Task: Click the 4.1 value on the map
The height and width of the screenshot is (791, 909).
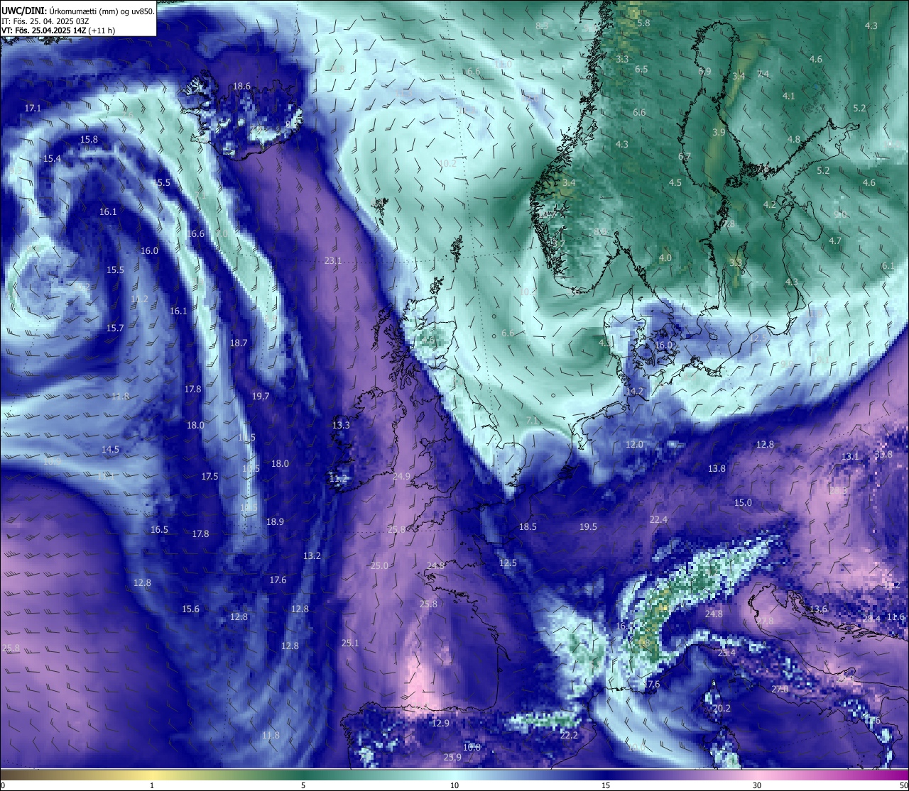Action: (789, 96)
